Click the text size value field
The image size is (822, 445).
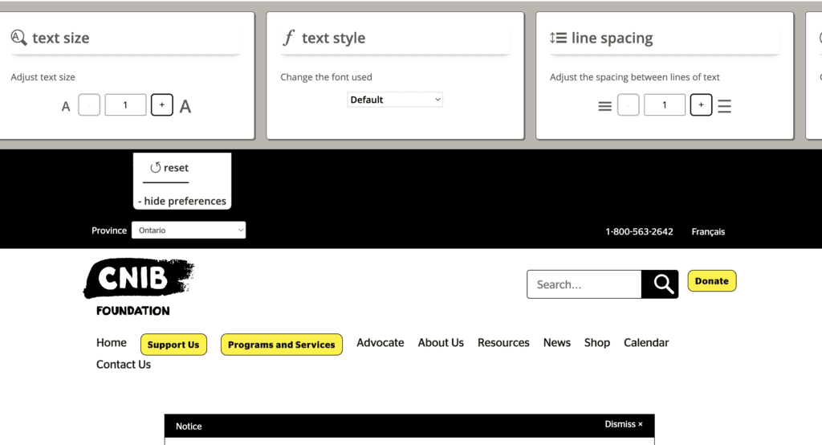click(x=125, y=105)
